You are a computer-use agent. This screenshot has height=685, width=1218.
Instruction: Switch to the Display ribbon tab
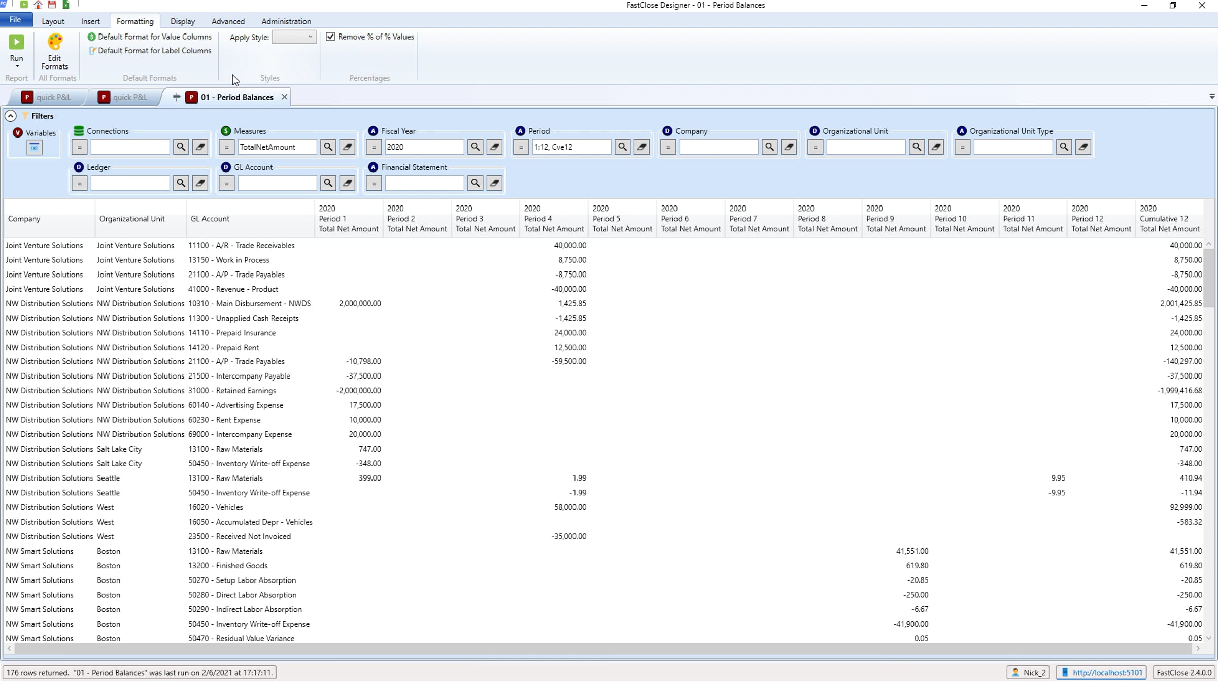click(x=182, y=21)
